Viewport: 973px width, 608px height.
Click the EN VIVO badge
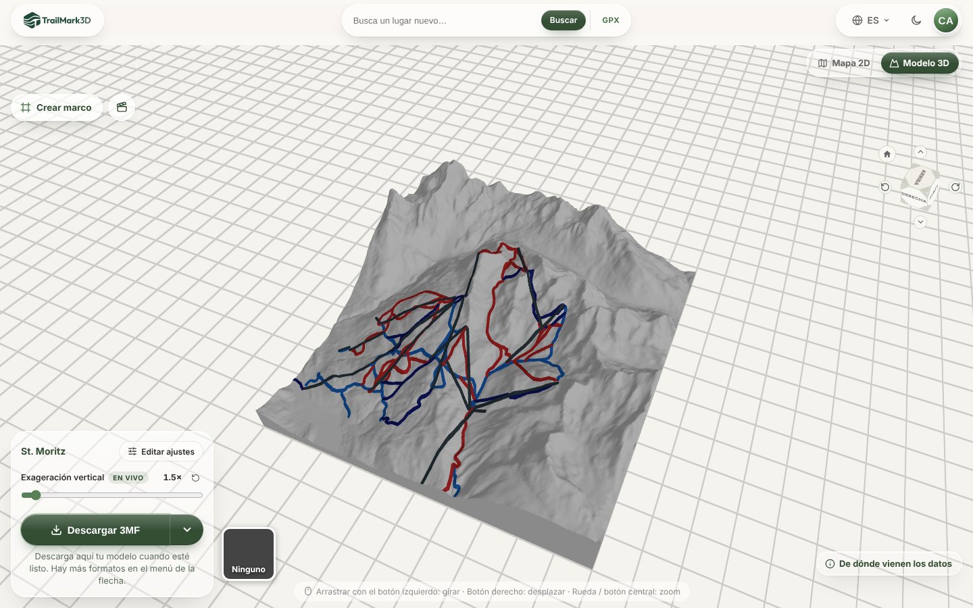point(128,478)
